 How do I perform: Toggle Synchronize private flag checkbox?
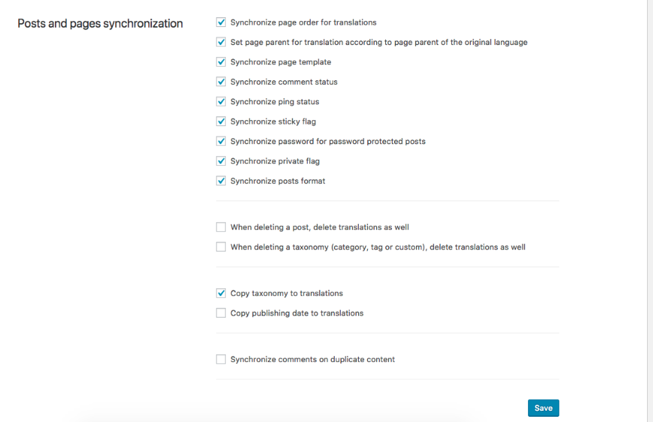[221, 161]
